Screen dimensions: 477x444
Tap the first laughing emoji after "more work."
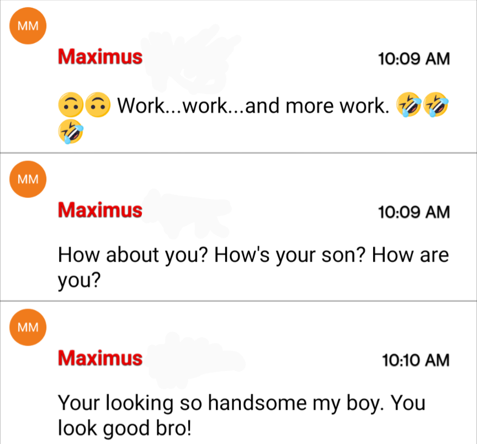click(409, 105)
